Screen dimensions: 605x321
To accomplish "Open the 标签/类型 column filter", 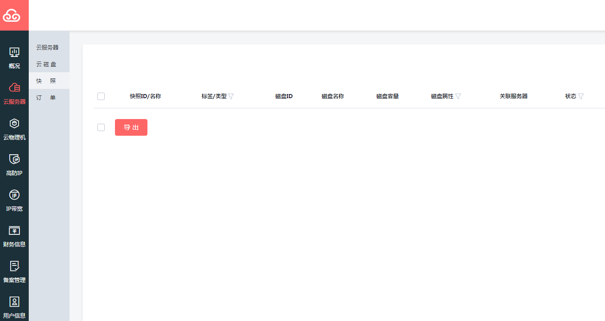I will [x=231, y=96].
